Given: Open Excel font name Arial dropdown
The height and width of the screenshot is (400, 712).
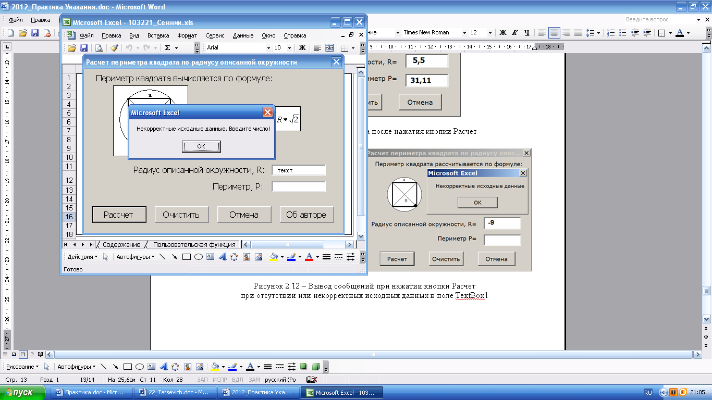Looking at the screenshot, I should (268, 47).
